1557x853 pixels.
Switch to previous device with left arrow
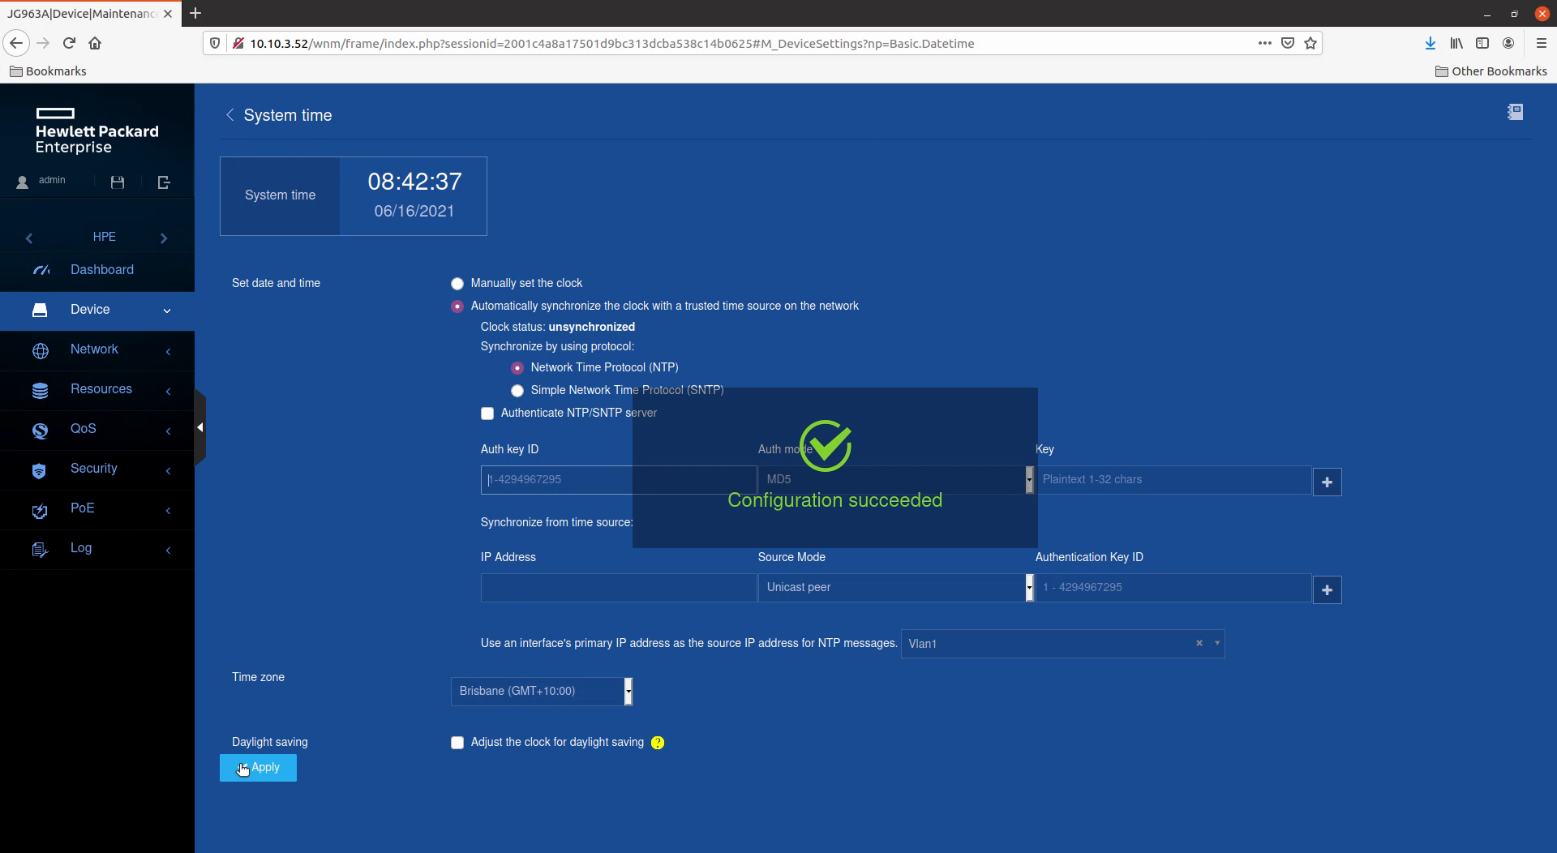[29, 238]
